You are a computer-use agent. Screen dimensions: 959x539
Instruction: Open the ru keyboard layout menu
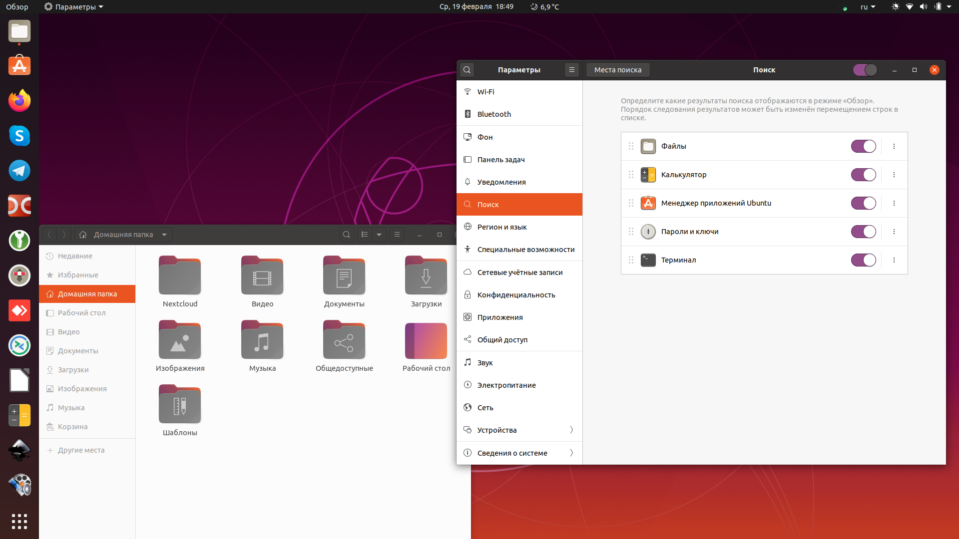(x=868, y=7)
